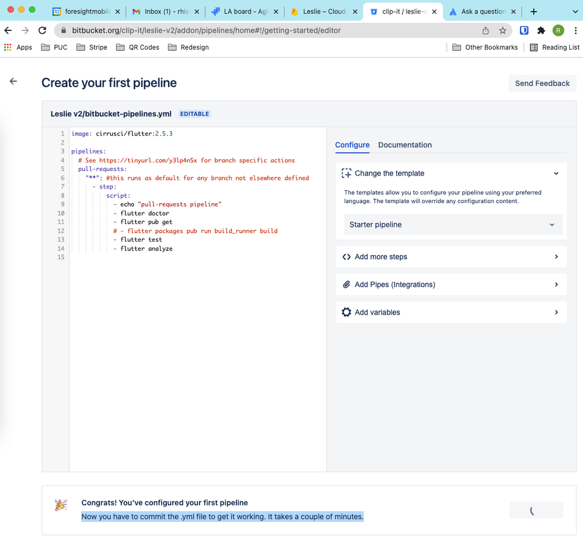Viewport: 583px width, 548px height.
Task: Click the Change the template icon
Action: pyautogui.click(x=346, y=173)
